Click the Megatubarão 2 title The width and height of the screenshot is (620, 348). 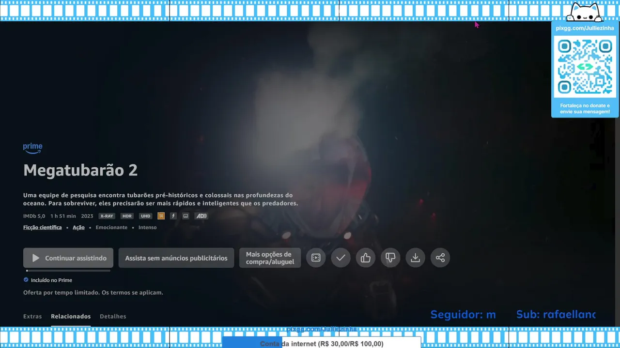[80, 170]
